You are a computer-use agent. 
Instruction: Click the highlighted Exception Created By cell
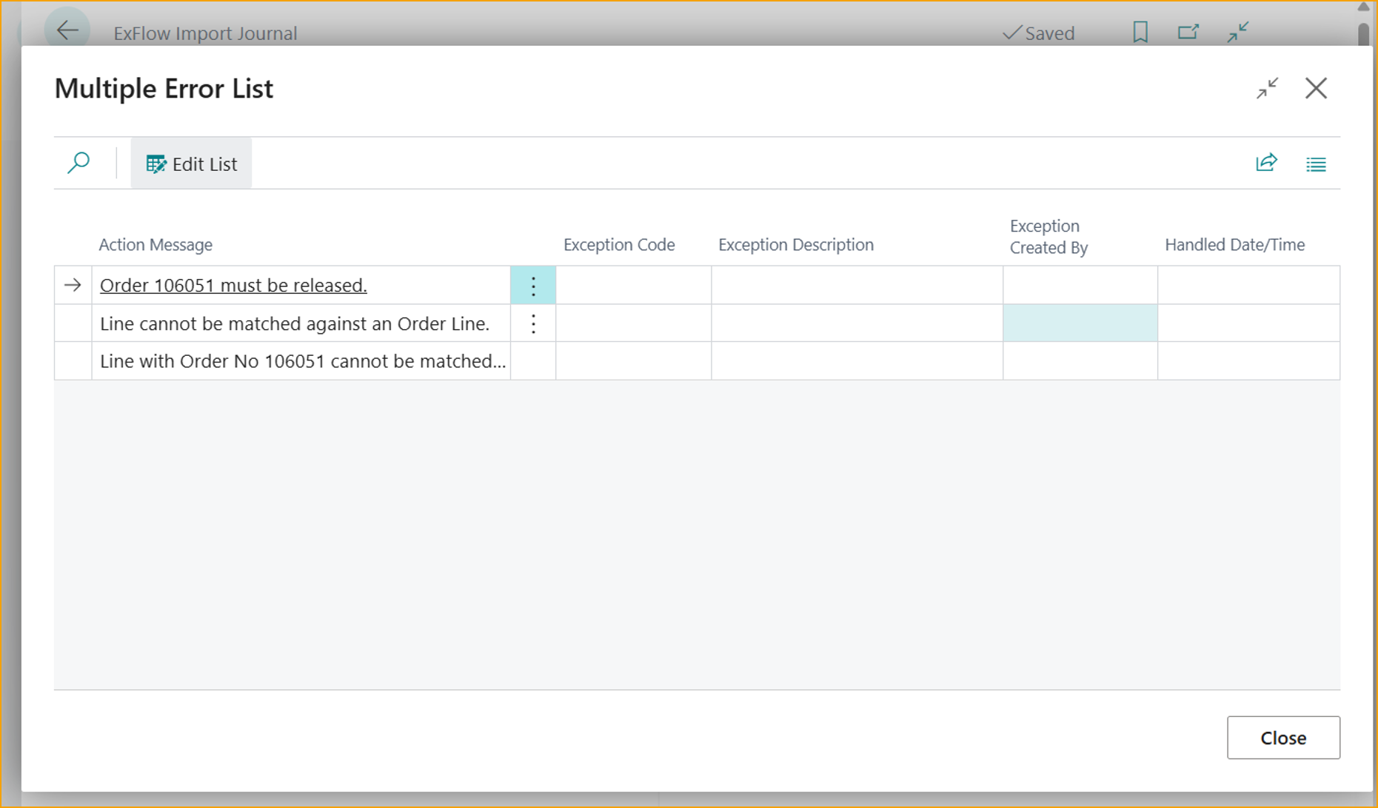(x=1080, y=324)
